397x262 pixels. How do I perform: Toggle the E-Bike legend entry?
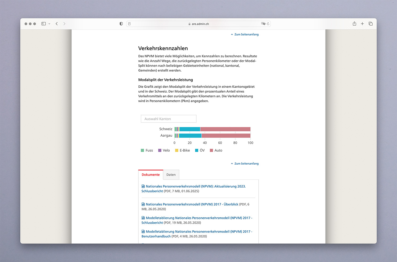182,150
